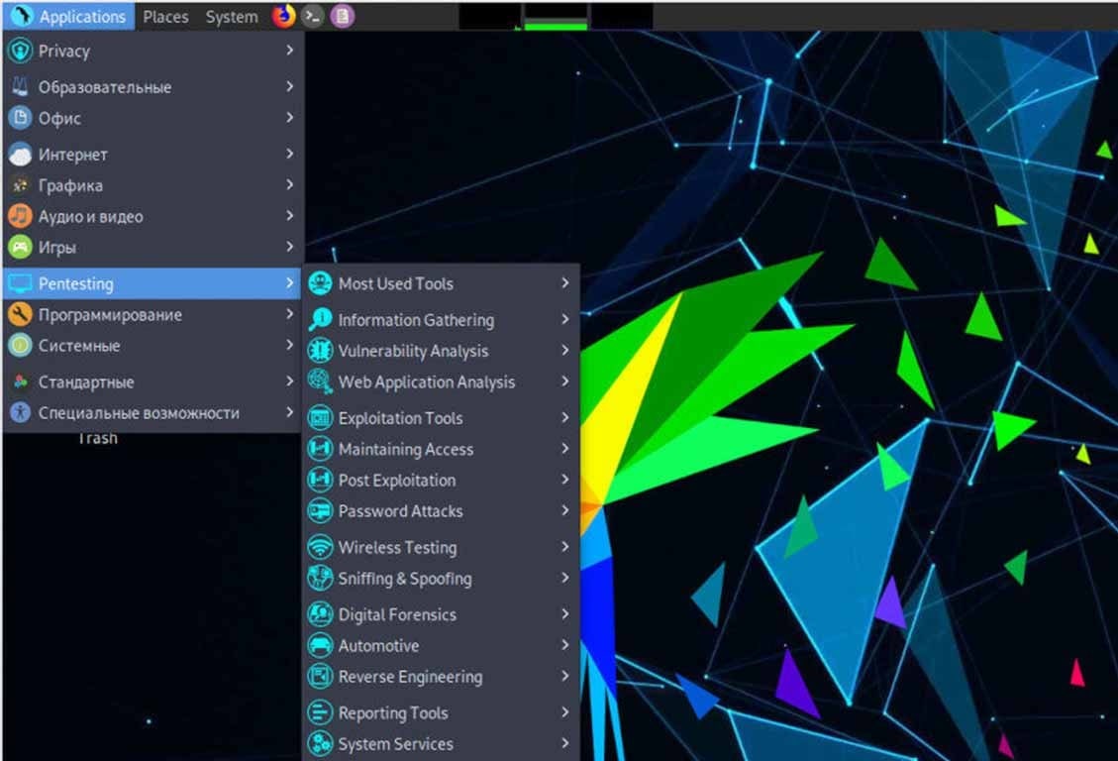This screenshot has height=761, width=1118.
Task: Expand the Digital Forensics submenu arrow
Action: [565, 614]
